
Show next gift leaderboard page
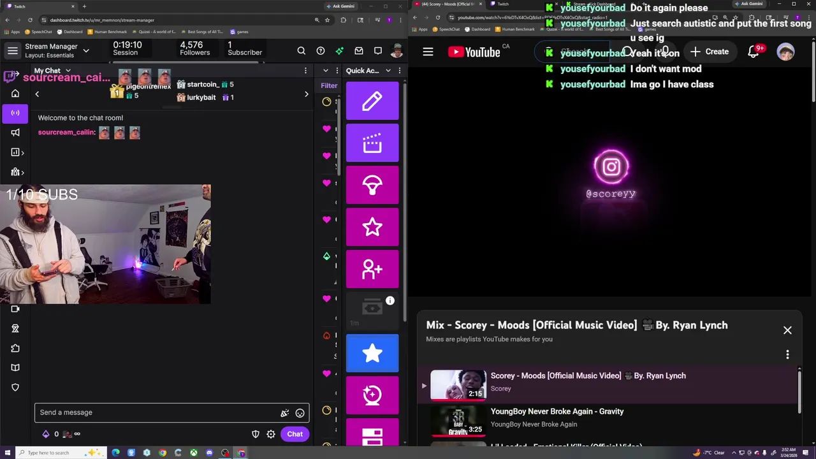coord(306,94)
